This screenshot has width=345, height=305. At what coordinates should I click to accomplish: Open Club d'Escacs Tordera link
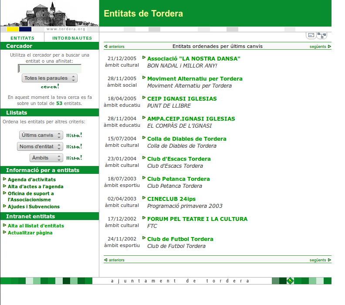tap(179, 159)
